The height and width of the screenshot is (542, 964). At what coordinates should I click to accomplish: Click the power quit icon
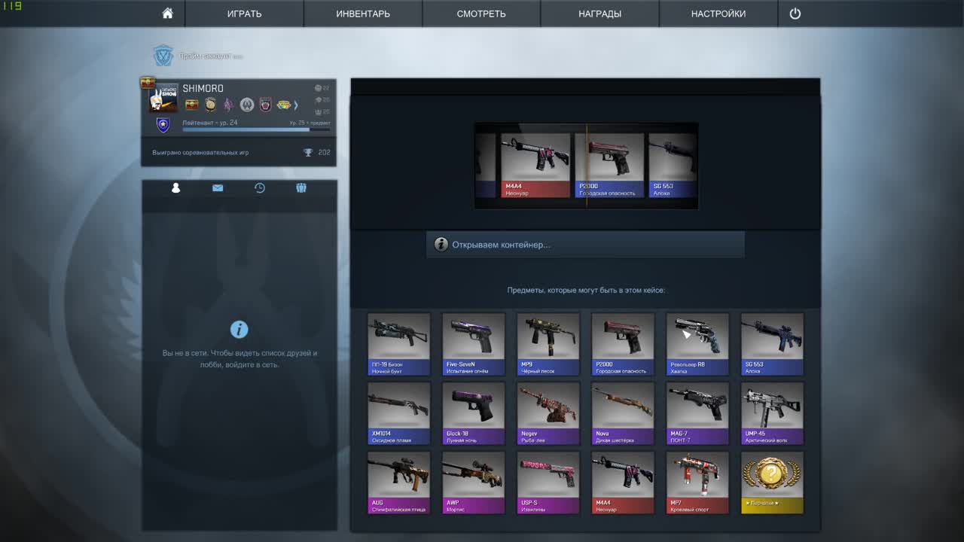[795, 14]
